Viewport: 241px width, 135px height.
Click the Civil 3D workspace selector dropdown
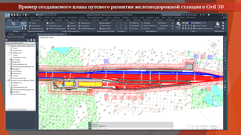click(x=46, y=15)
